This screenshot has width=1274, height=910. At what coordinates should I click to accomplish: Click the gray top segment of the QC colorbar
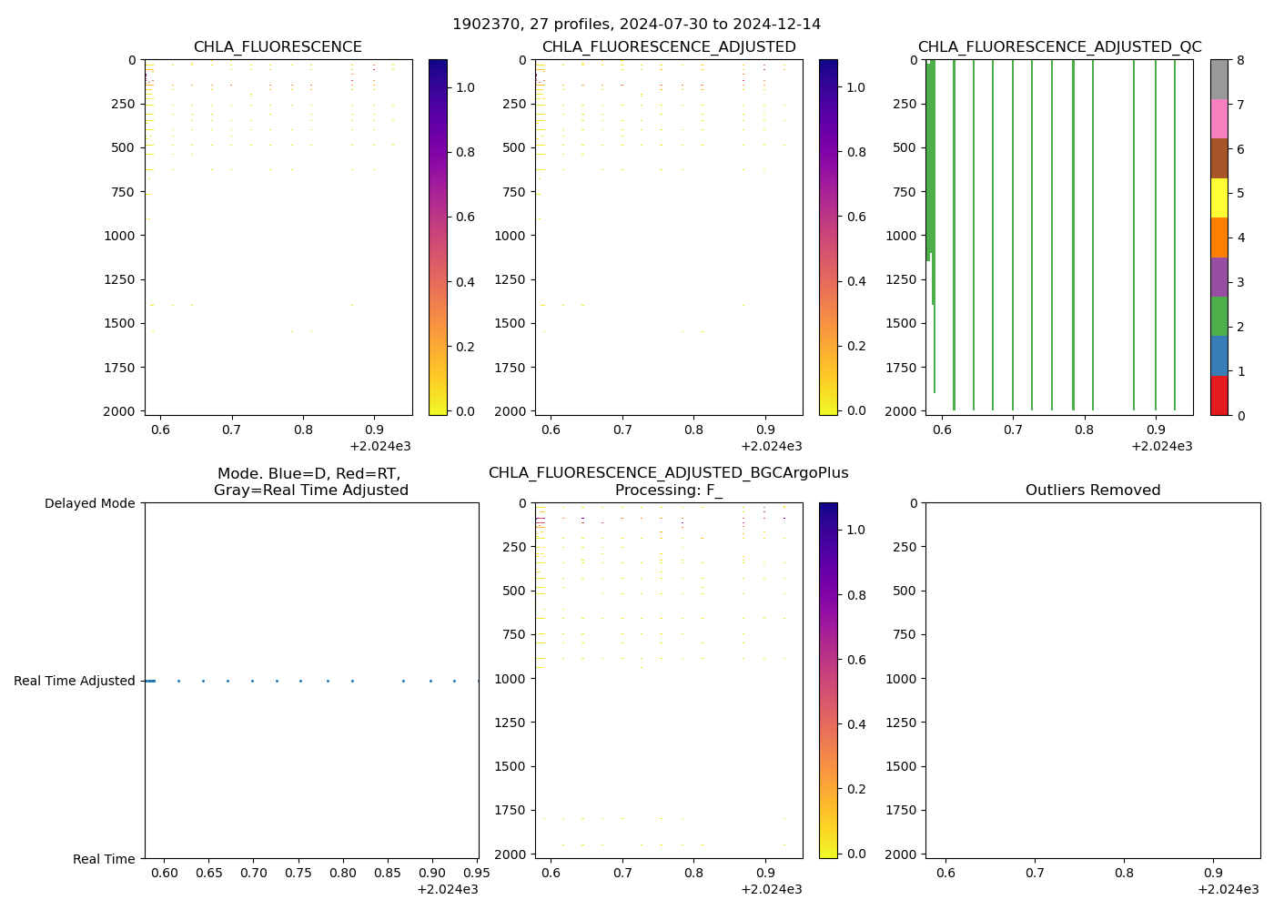tap(1218, 79)
